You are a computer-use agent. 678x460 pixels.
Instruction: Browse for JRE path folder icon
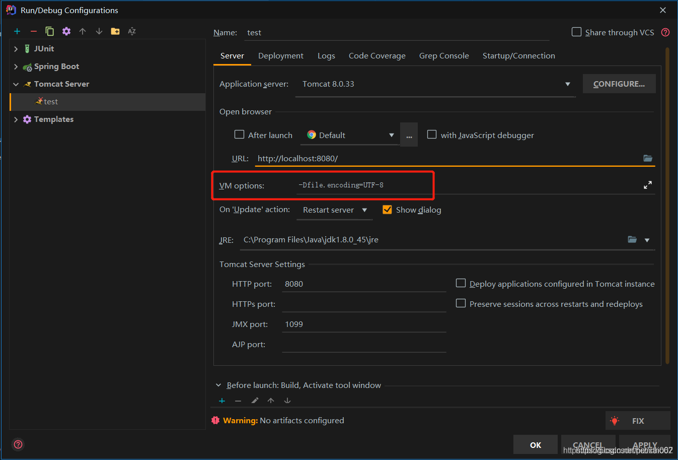click(632, 239)
